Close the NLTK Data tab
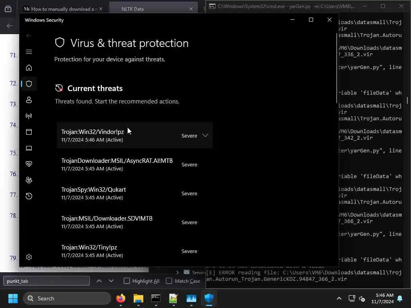 point(191,9)
